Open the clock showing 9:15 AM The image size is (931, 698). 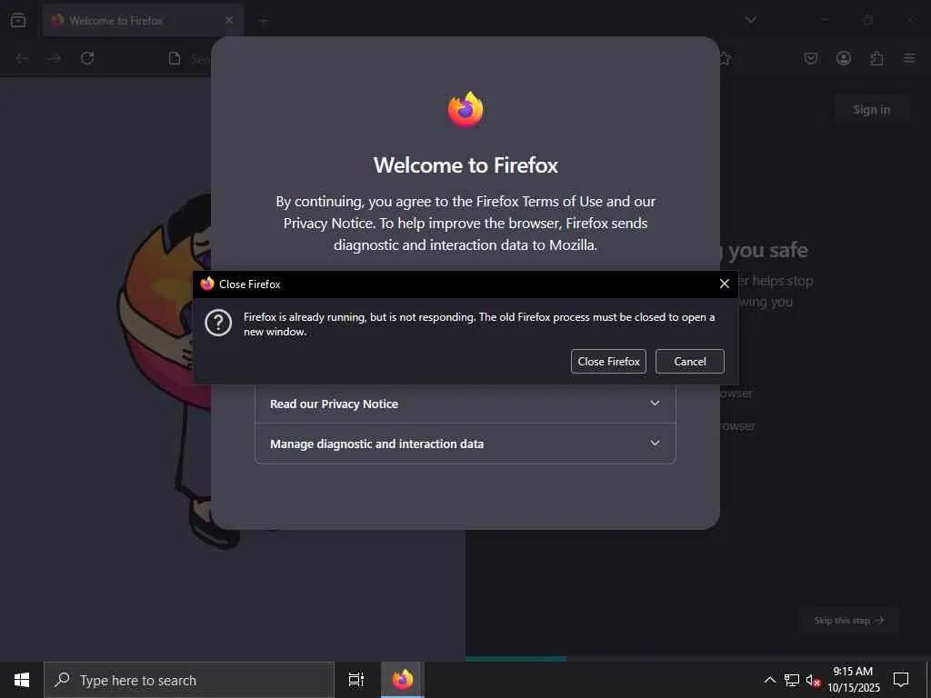(x=853, y=680)
